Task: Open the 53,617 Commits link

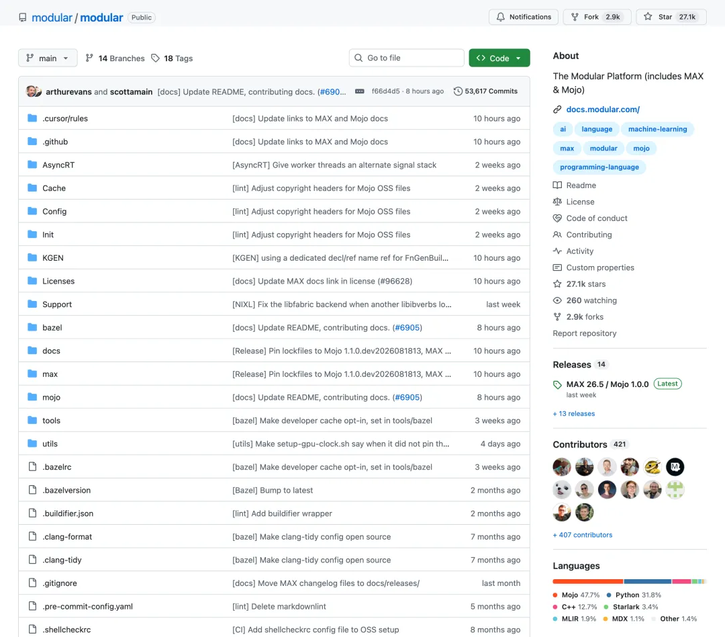Action: [486, 91]
